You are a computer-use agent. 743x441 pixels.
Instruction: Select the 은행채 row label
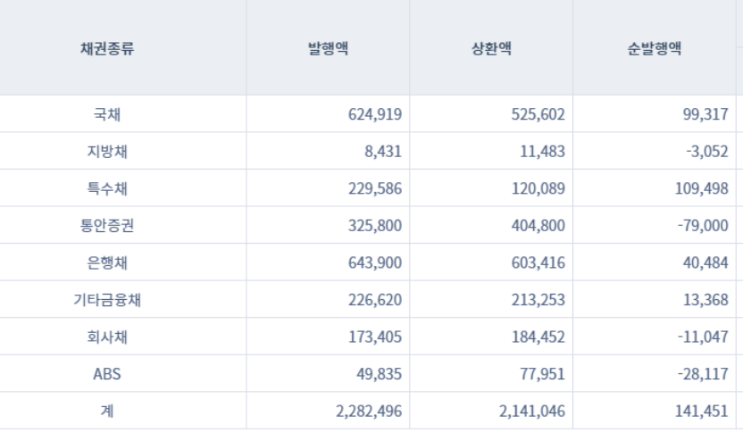[x=107, y=262]
